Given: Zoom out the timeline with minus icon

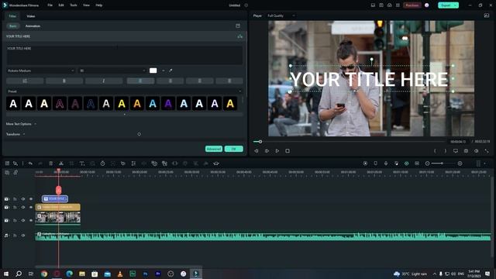Looking at the screenshot, I should coord(427,164).
